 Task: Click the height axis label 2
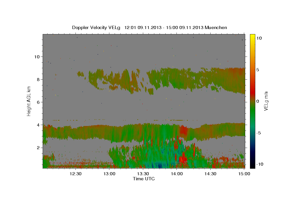point(38,147)
